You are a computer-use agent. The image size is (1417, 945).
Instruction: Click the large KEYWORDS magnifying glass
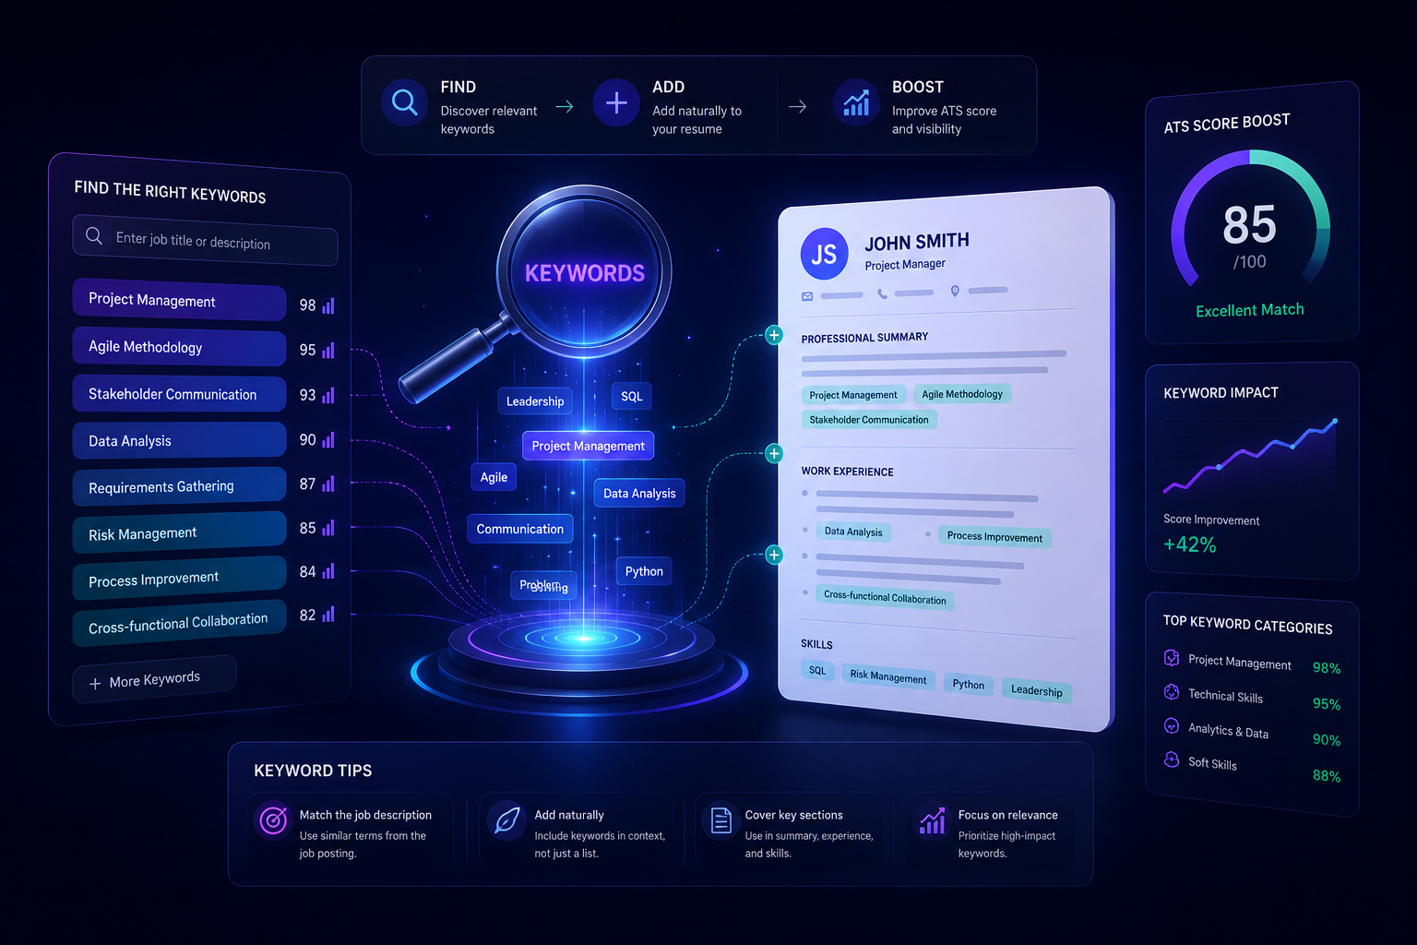coord(583,273)
